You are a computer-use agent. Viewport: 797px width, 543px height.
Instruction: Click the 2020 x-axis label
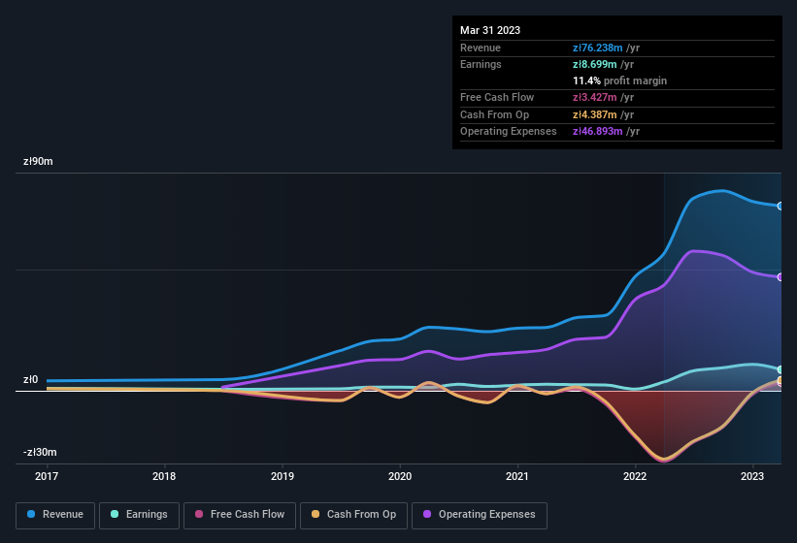400,476
